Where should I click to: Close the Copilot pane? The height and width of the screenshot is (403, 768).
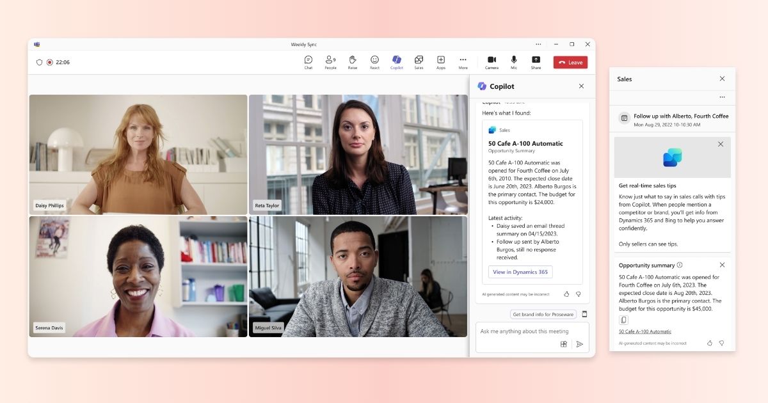click(581, 86)
